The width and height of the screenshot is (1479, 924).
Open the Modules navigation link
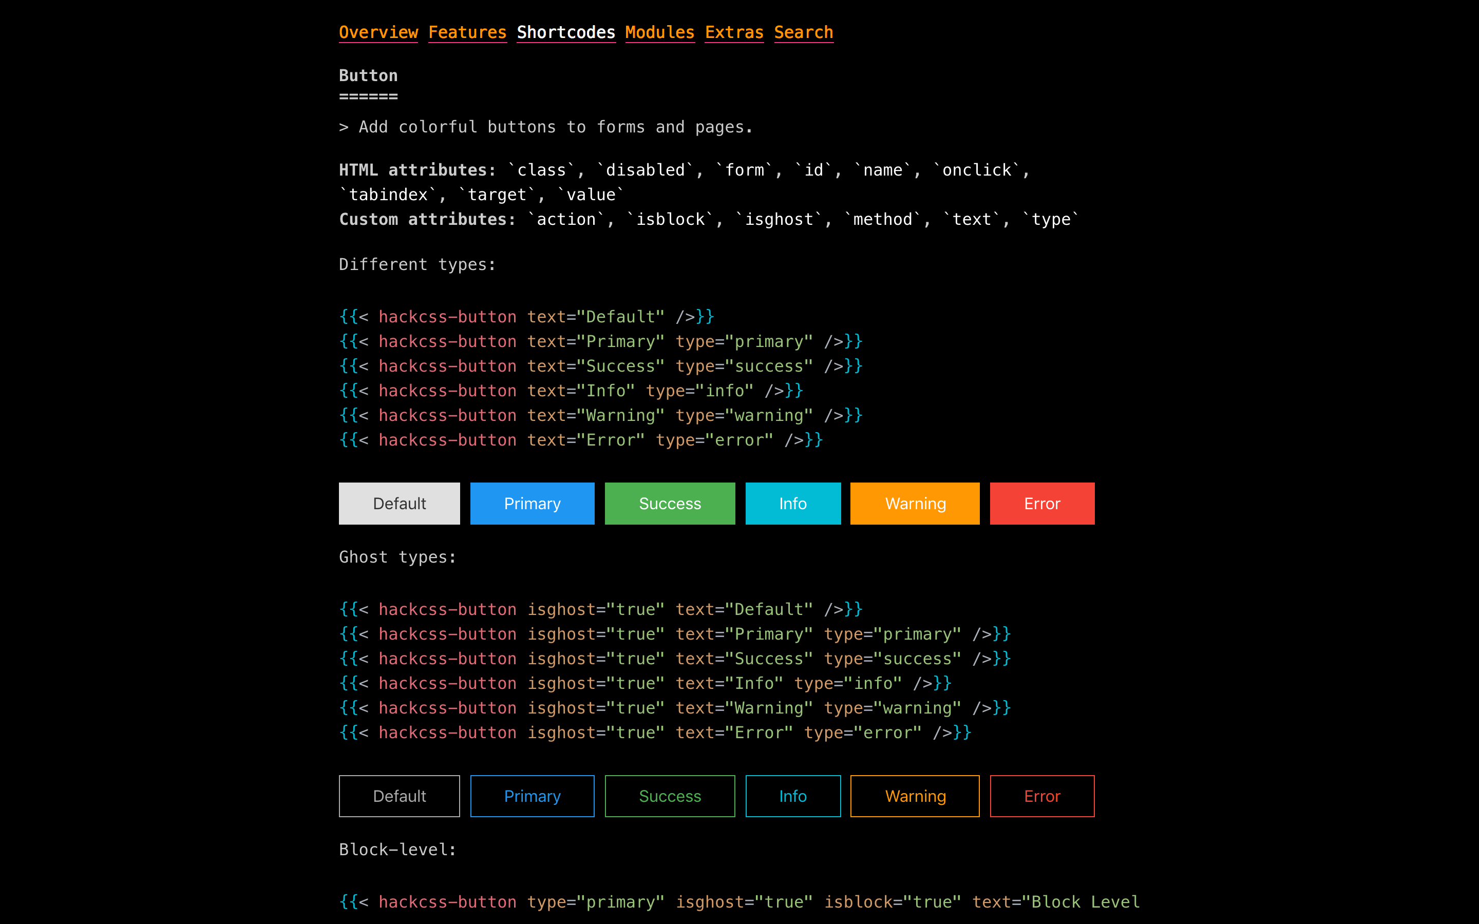click(x=659, y=32)
